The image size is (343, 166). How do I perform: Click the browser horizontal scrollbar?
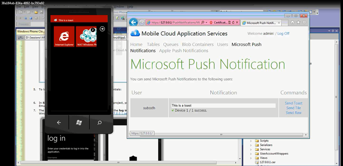[221, 135]
